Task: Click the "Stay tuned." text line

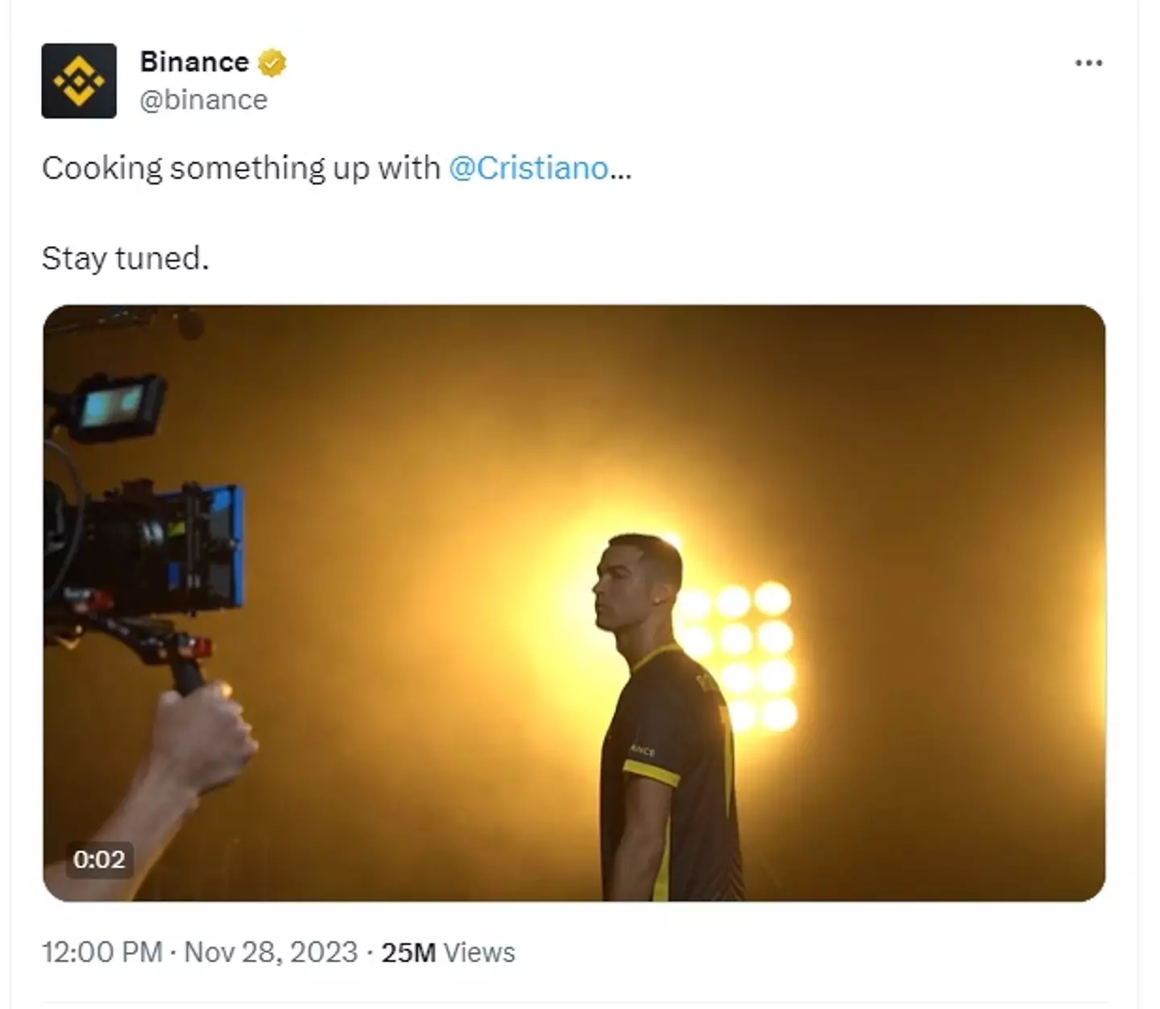Action: [x=125, y=258]
